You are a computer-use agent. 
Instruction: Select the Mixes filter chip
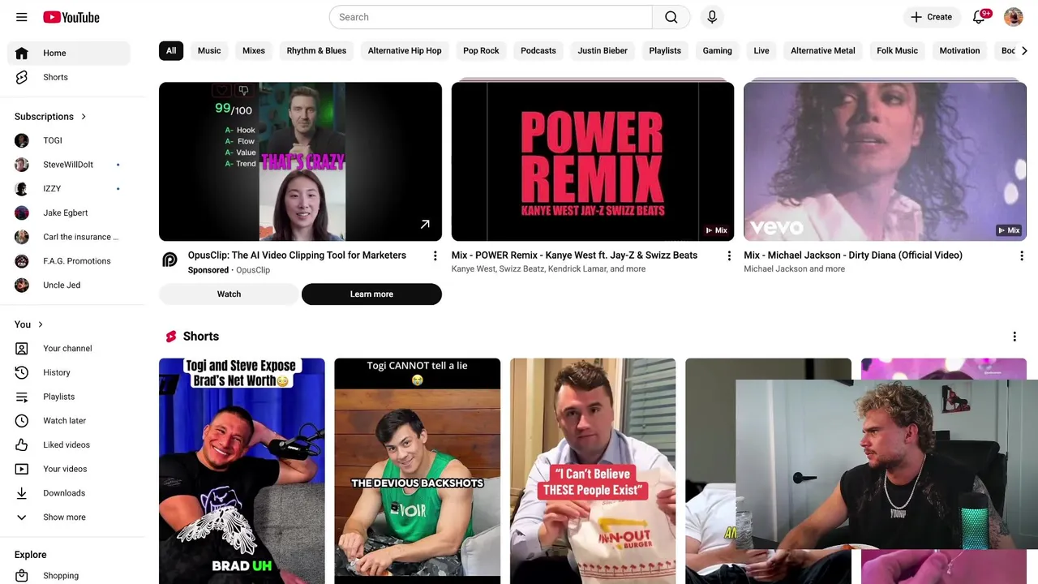pos(254,50)
